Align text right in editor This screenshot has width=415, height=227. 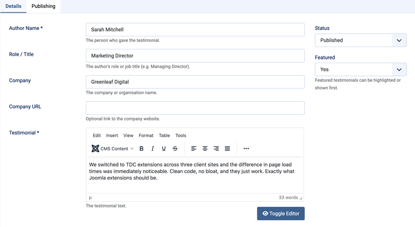tap(216, 149)
